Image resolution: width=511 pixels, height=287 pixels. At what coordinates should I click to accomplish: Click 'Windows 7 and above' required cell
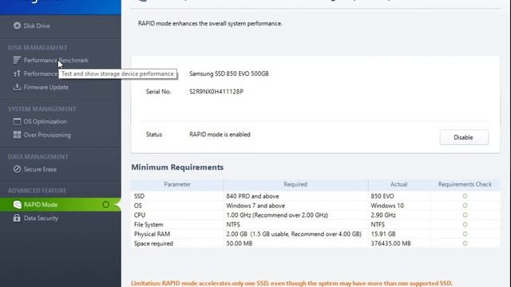(255, 206)
